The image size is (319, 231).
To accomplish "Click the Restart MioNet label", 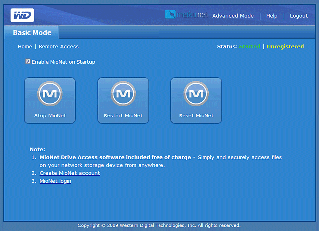I will tap(123, 116).
